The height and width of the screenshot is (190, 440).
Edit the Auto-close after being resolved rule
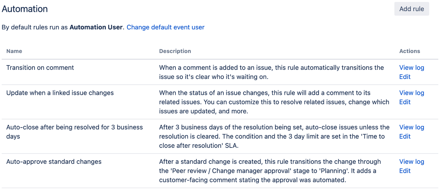(x=405, y=136)
